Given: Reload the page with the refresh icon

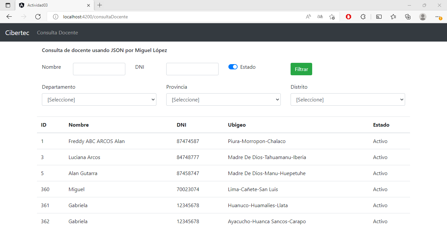Looking at the screenshot, I should 38,17.
